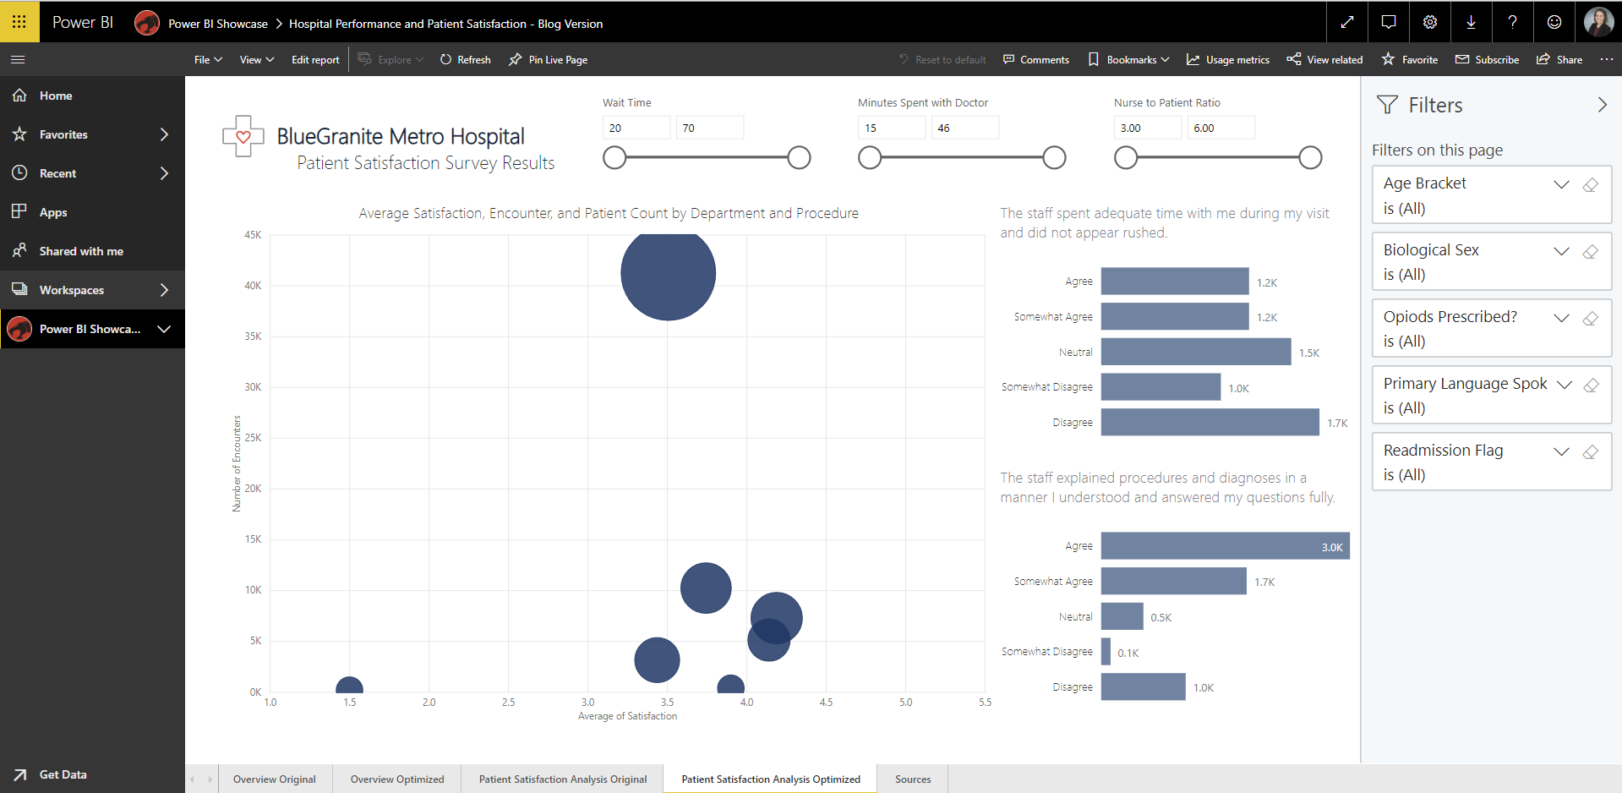Switch to the Overview Original tab
This screenshot has height=793, width=1622.
click(274, 779)
